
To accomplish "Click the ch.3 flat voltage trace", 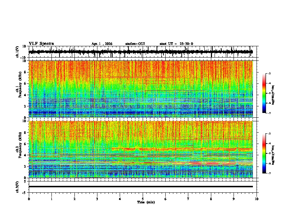I will pyautogui.click(x=141, y=187).
